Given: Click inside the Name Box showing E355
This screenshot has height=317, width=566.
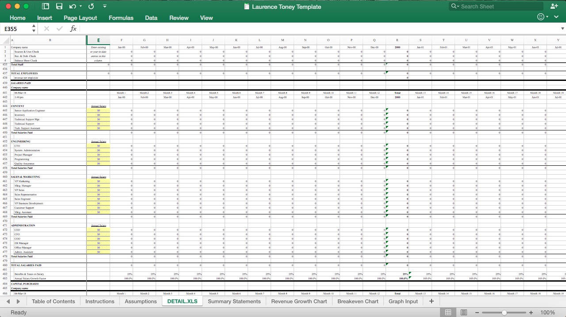Looking at the screenshot, I should click(x=15, y=28).
